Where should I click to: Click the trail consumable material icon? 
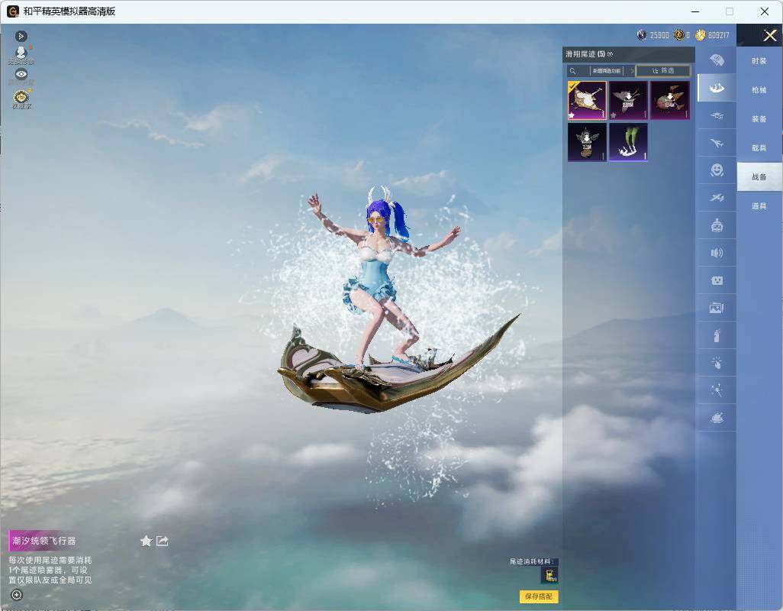point(549,576)
